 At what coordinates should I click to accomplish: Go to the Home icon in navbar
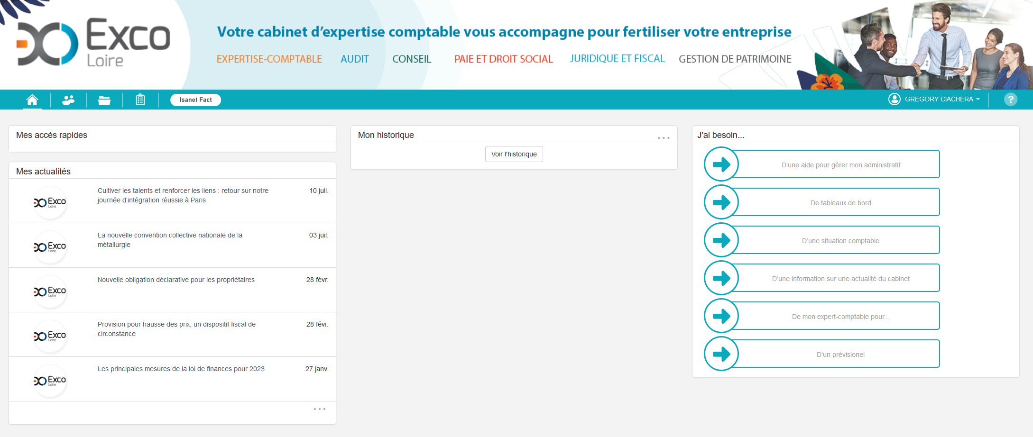tap(32, 100)
